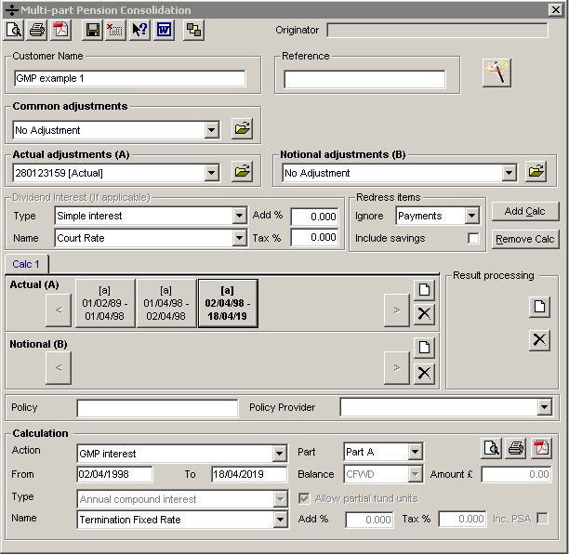Image resolution: width=569 pixels, height=554 pixels.
Task: Export calculation to PDF in Calculation section
Action: [541, 448]
